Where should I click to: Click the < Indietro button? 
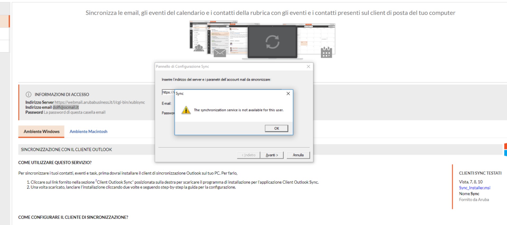[248, 155]
